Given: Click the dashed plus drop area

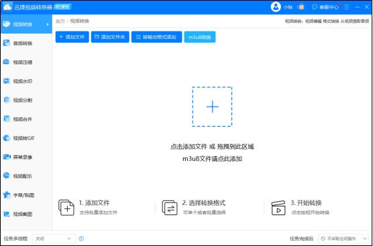Looking at the screenshot, I should pyautogui.click(x=212, y=107).
